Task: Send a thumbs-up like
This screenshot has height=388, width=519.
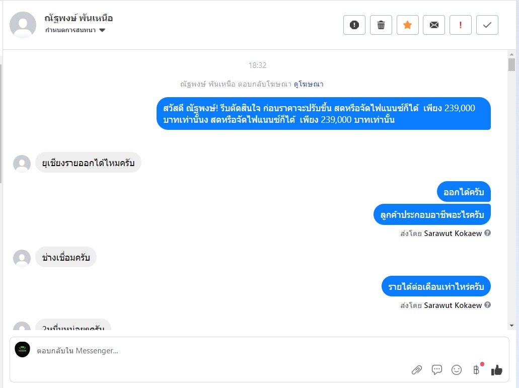Action: click(496, 370)
